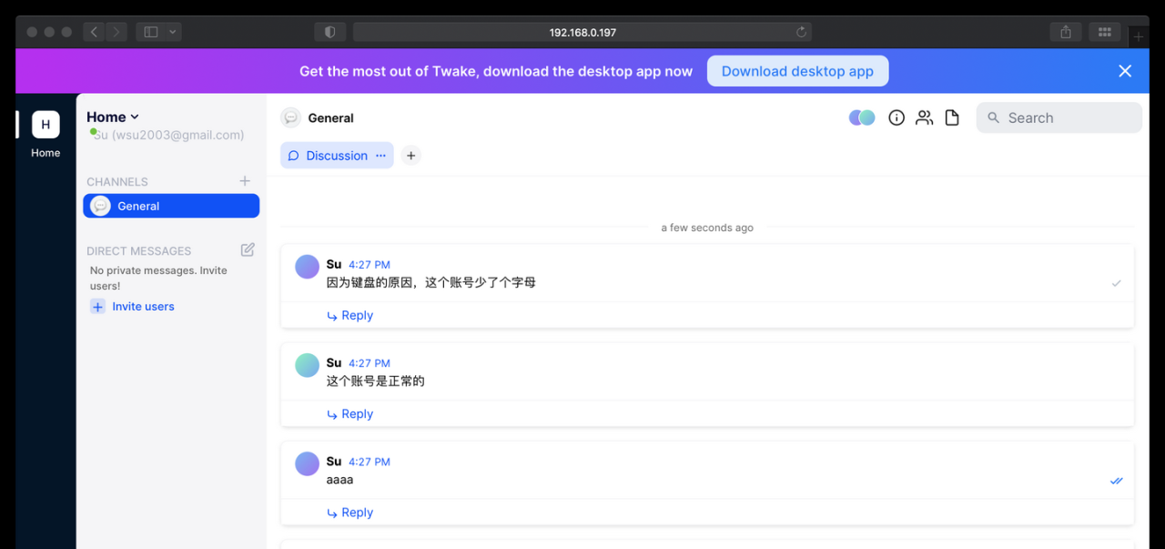Click Invite users link
This screenshot has width=1165, height=549.
tap(143, 307)
